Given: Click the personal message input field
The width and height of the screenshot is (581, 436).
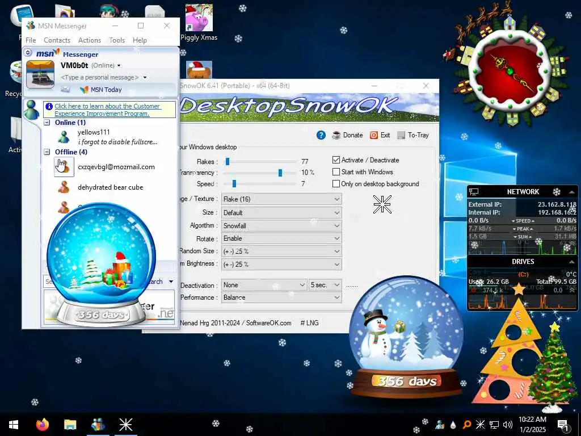Looking at the screenshot, I should point(100,77).
